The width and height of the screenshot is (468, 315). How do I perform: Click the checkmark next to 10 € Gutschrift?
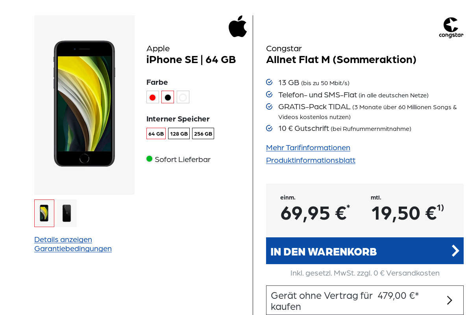[x=269, y=128]
